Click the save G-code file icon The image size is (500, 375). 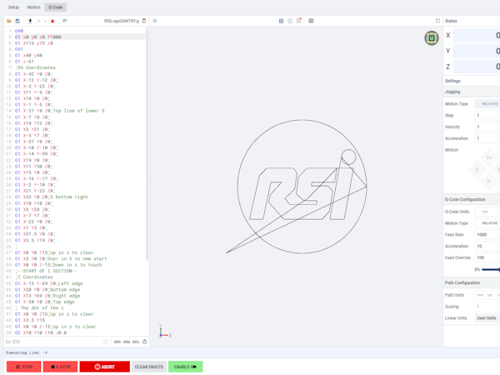17,21
